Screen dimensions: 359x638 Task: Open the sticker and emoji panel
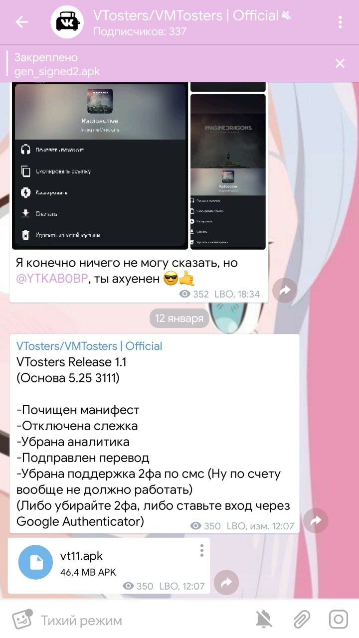(21, 620)
